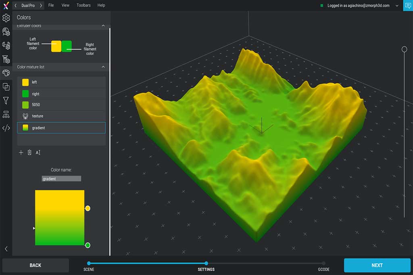Open the File menu
This screenshot has height=275, width=413.
coord(51,5)
